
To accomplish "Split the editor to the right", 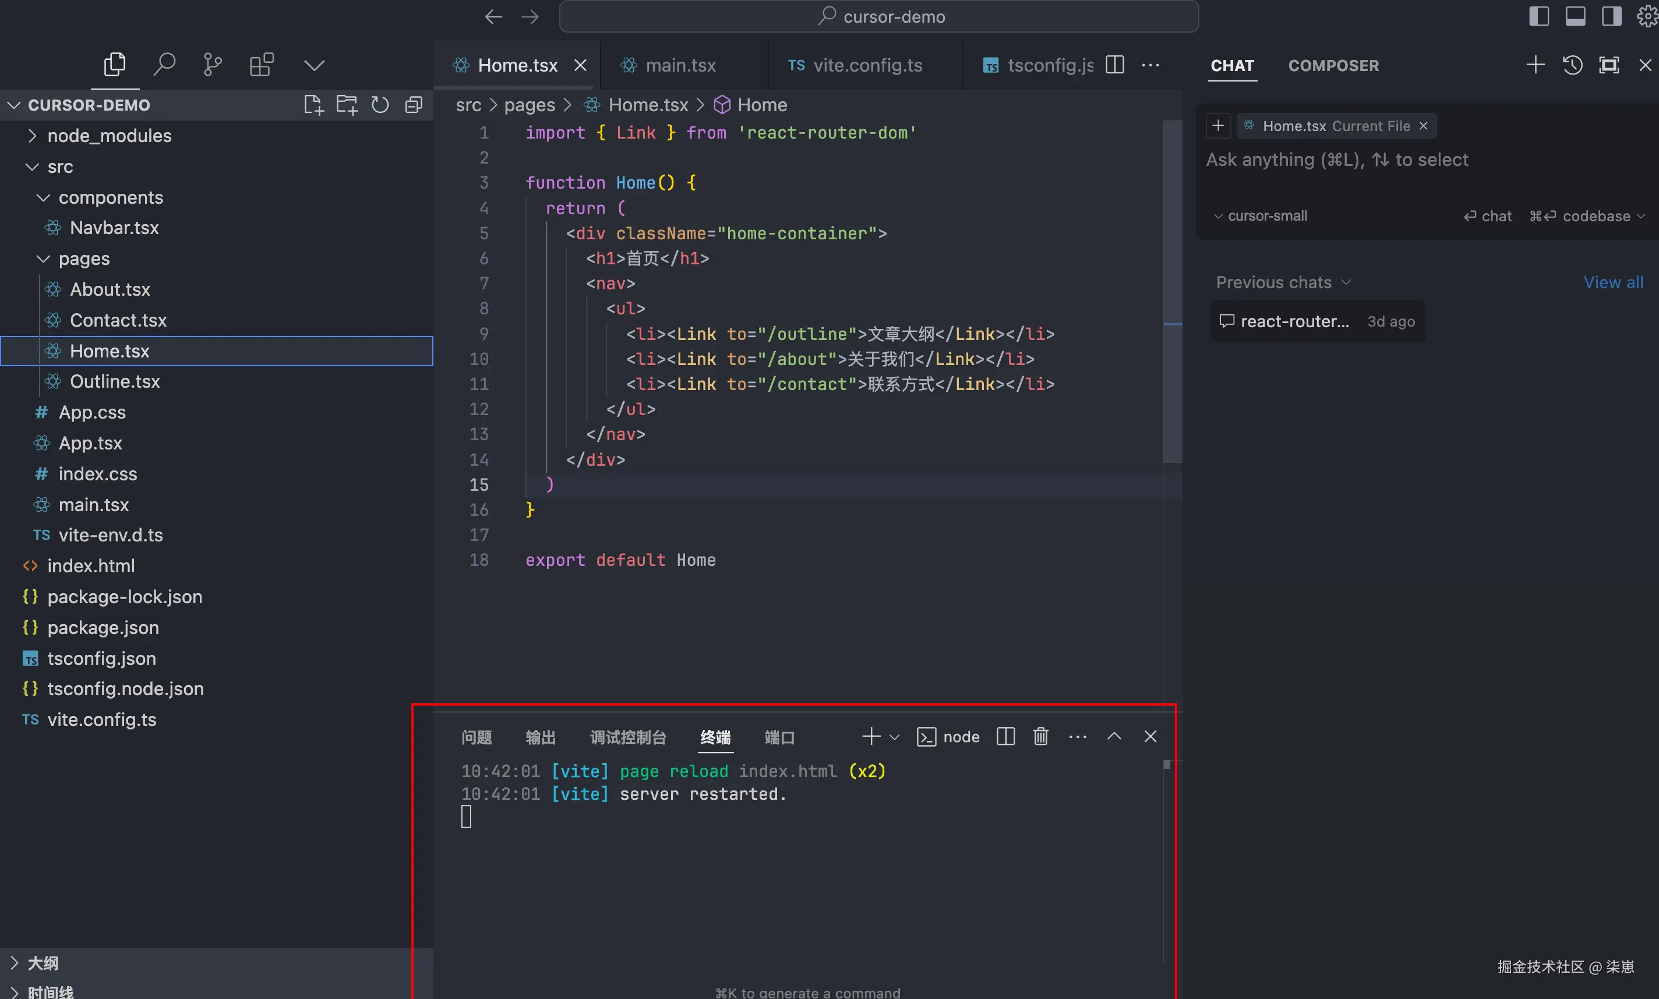I will pos(1115,65).
